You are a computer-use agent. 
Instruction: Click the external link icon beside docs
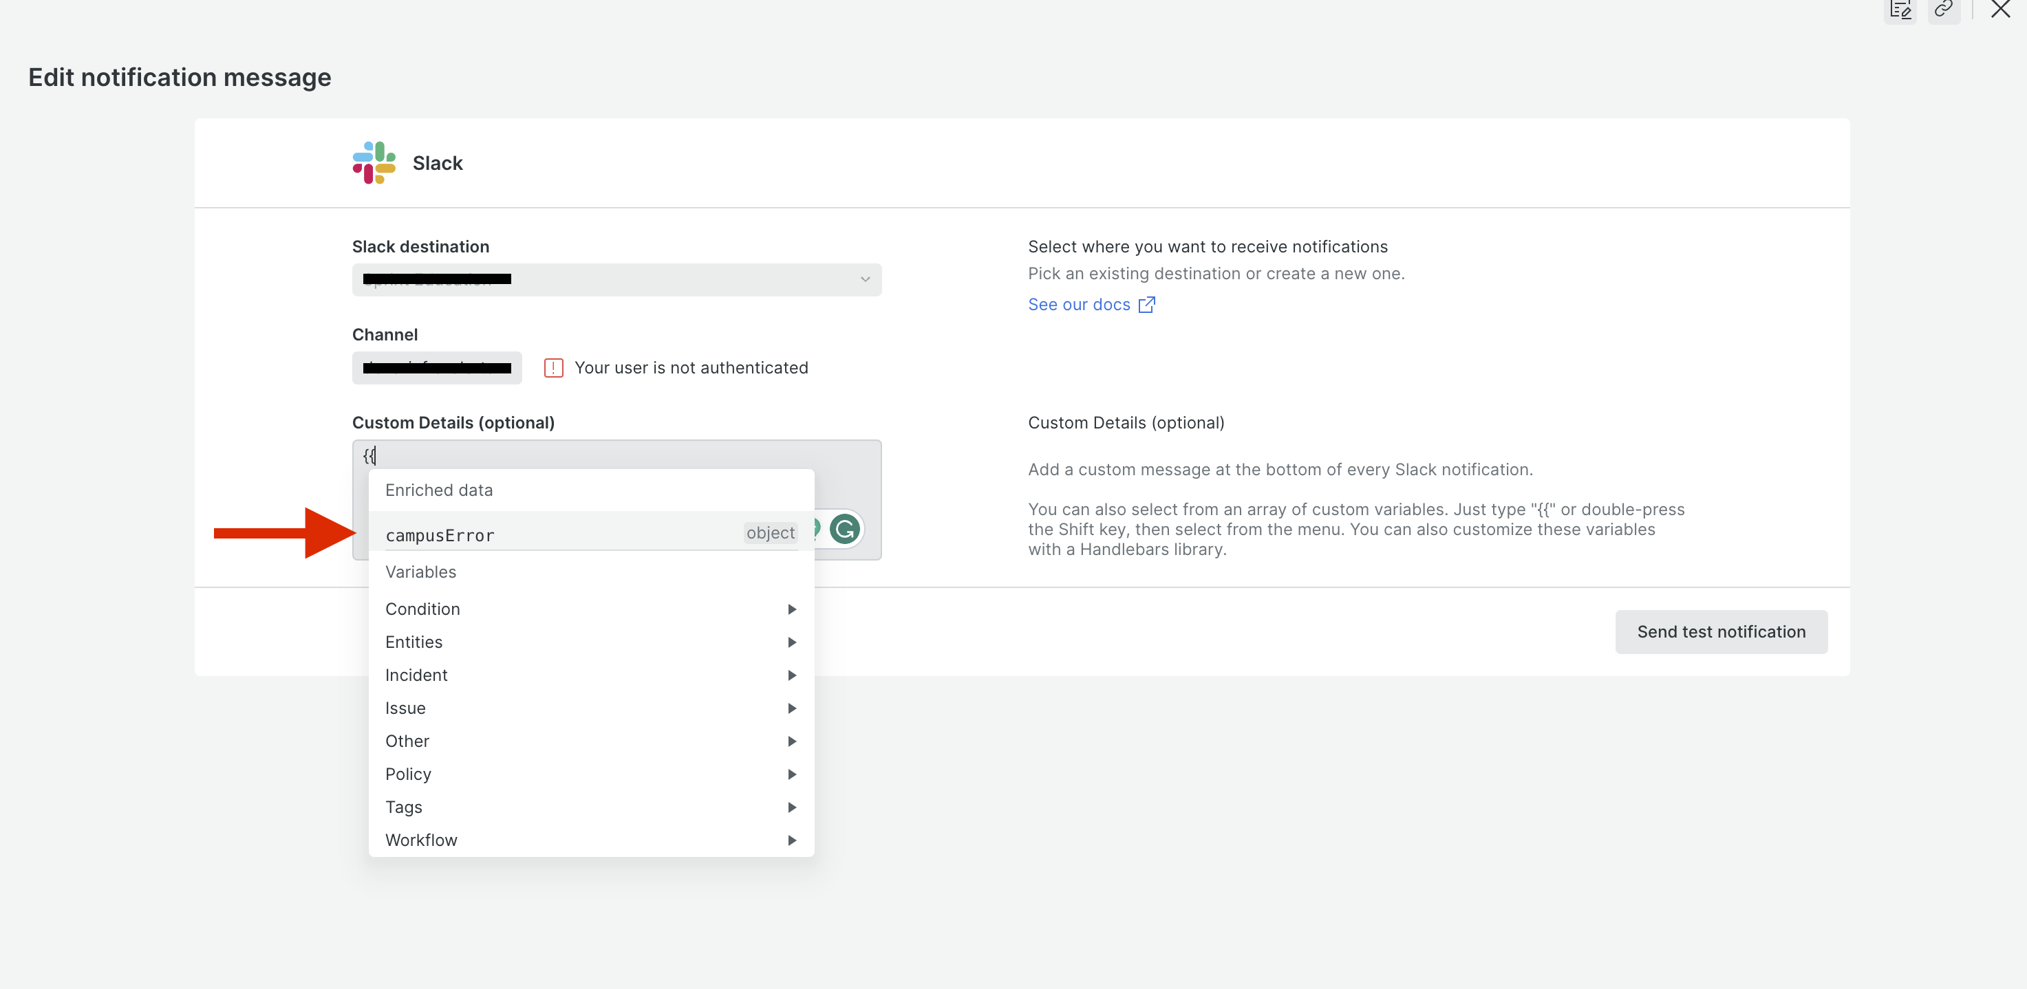coord(1146,305)
